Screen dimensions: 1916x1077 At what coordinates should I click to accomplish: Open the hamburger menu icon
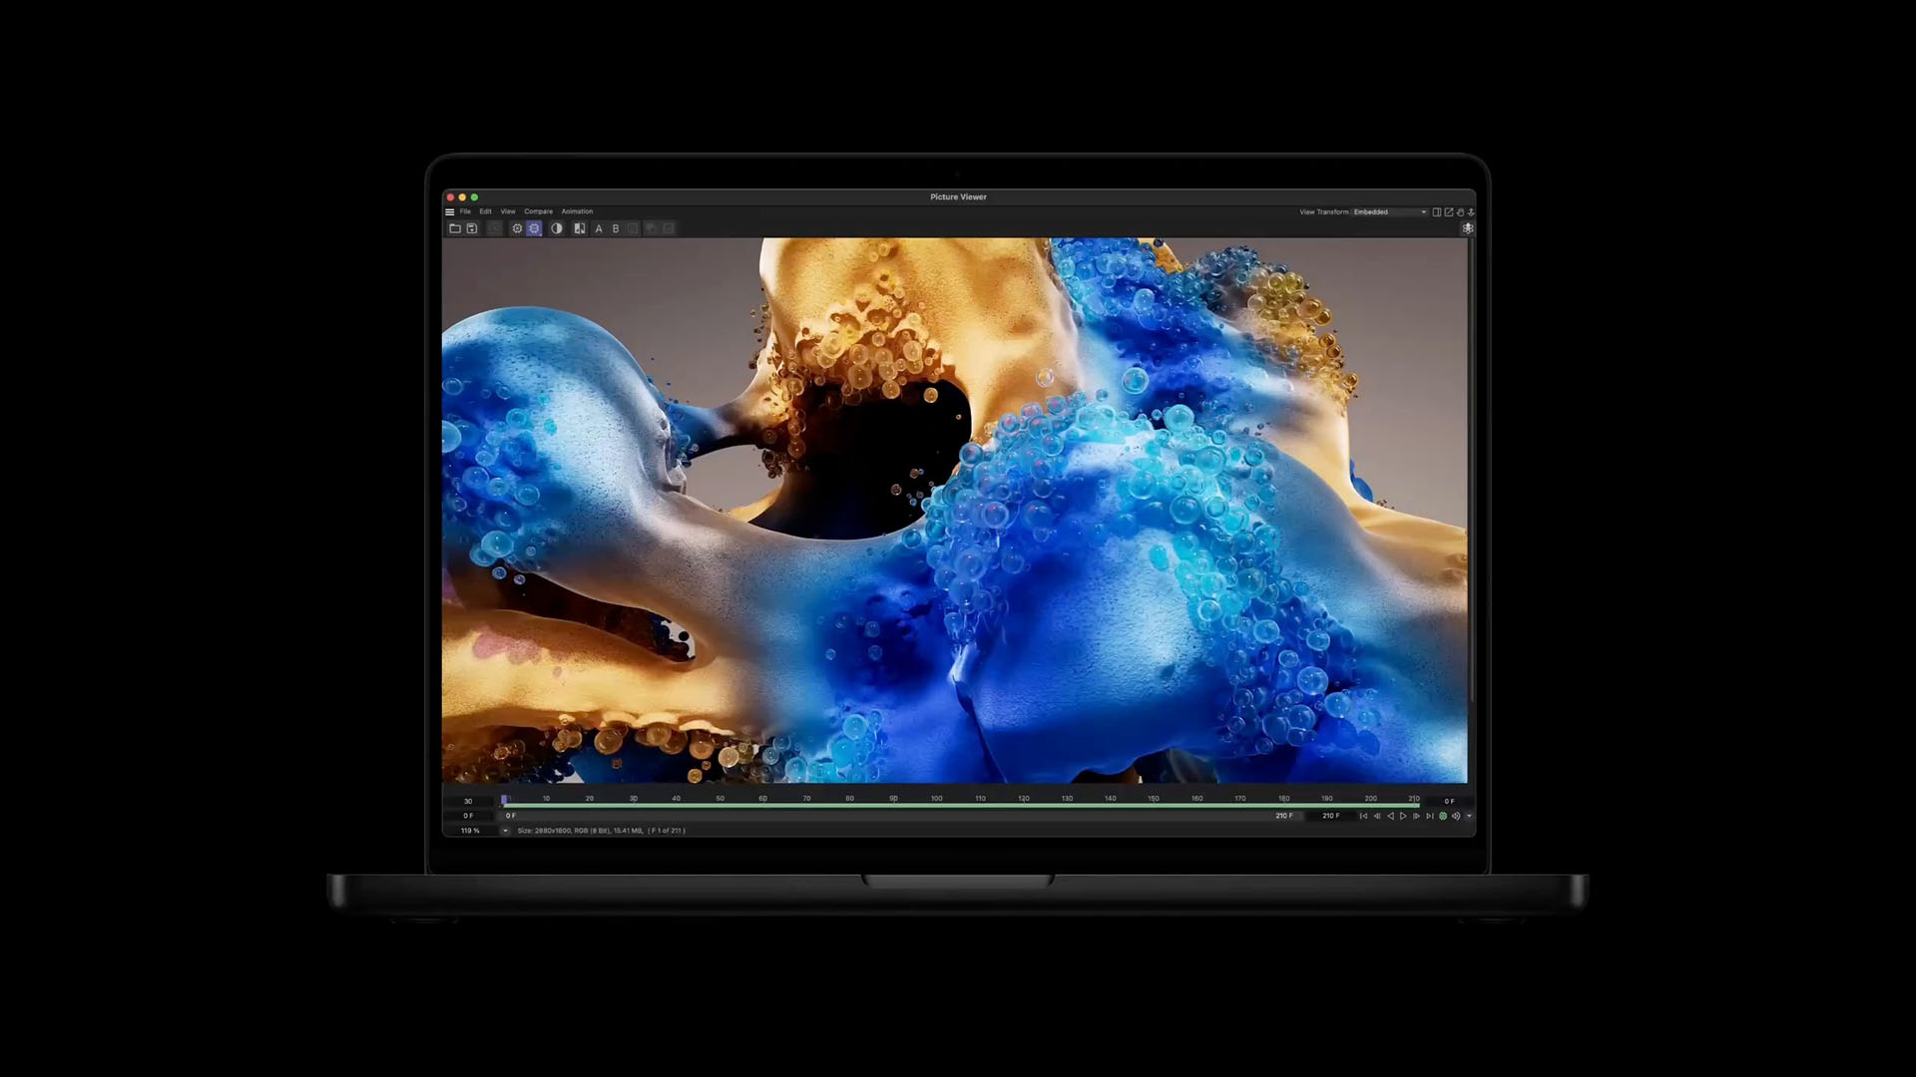tap(450, 211)
